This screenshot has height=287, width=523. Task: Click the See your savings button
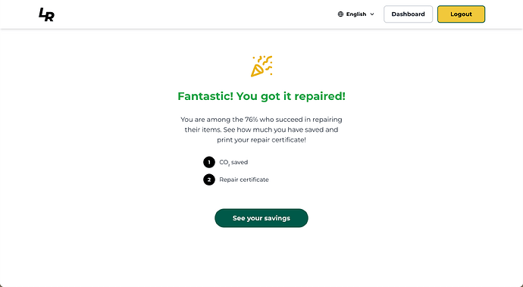261,218
